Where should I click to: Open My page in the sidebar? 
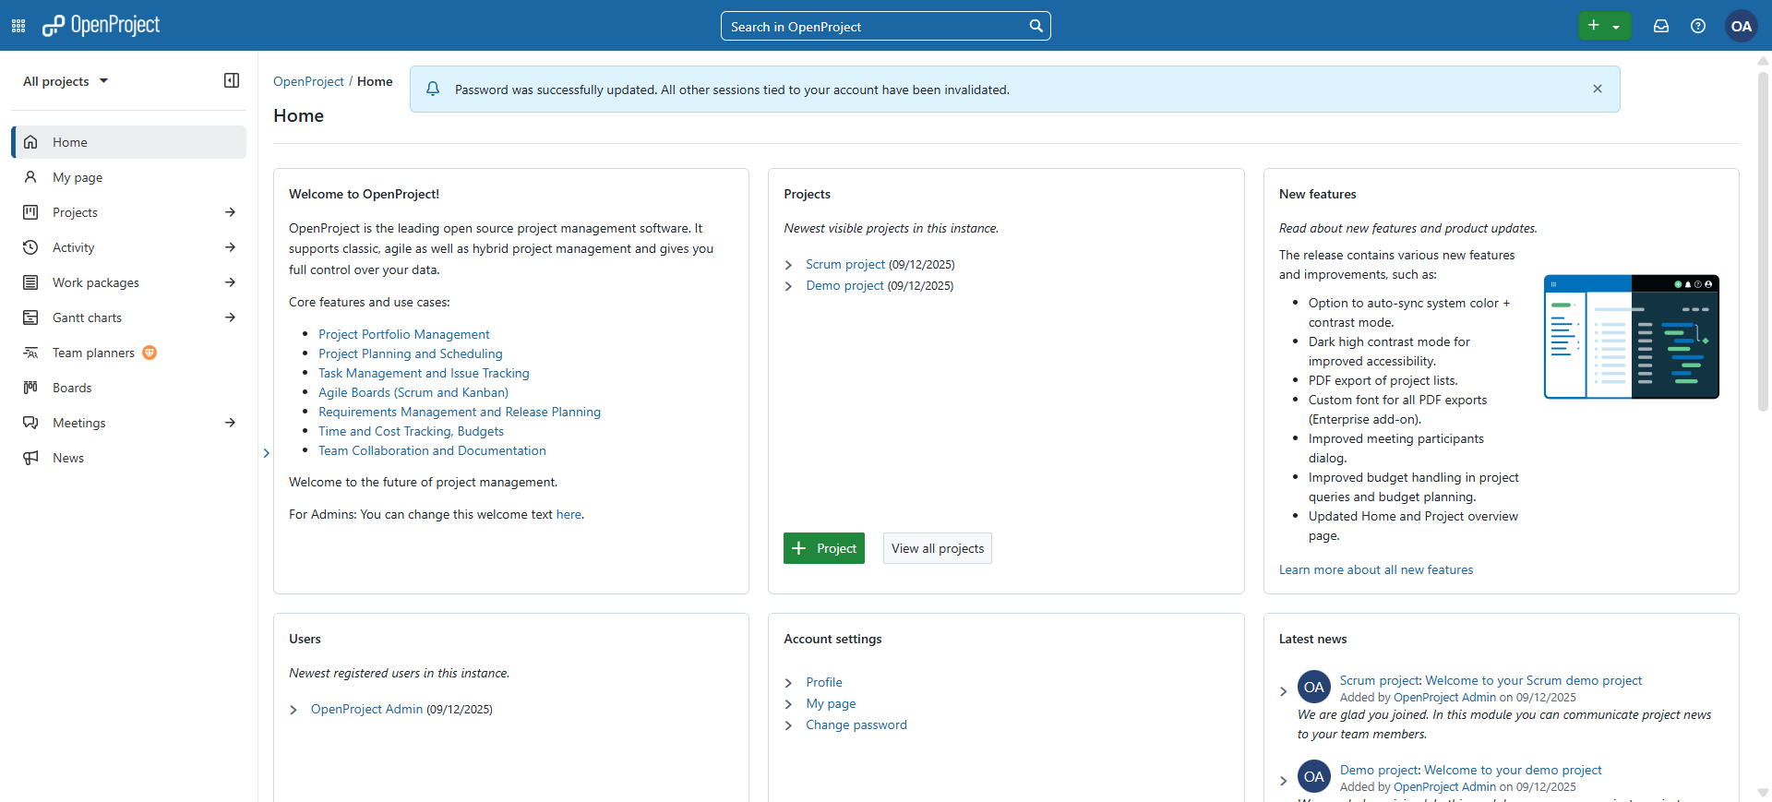78,177
